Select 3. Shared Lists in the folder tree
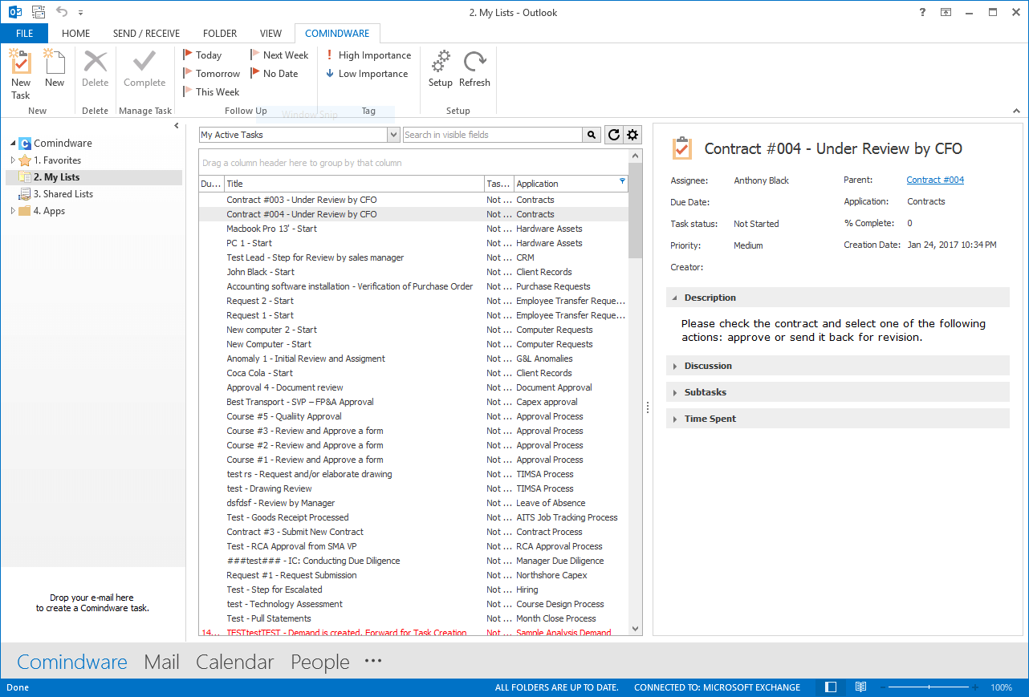 (63, 194)
